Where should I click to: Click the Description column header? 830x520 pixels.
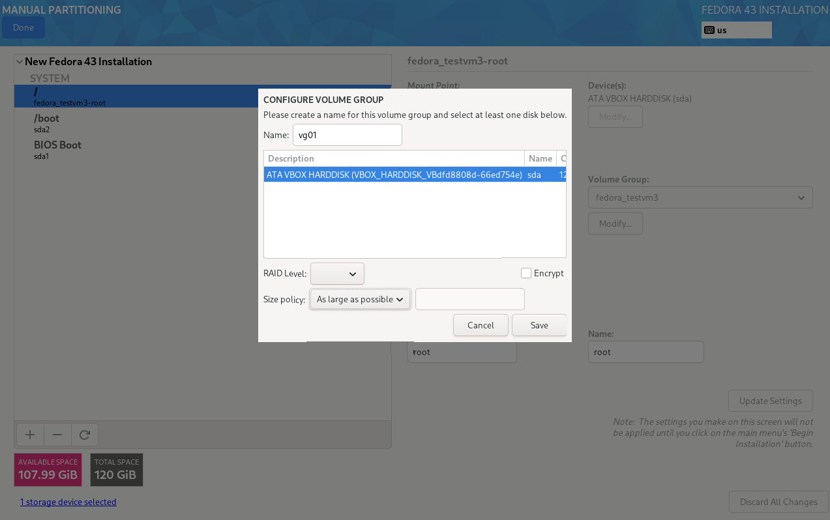tap(394, 158)
